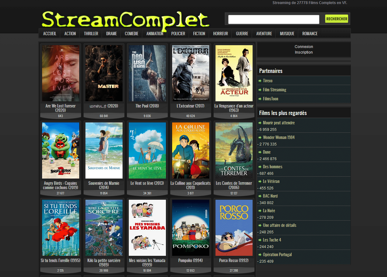The image size is (387, 277).
Task: Open Mes voisins les Yamada poster
Action: [147, 228]
